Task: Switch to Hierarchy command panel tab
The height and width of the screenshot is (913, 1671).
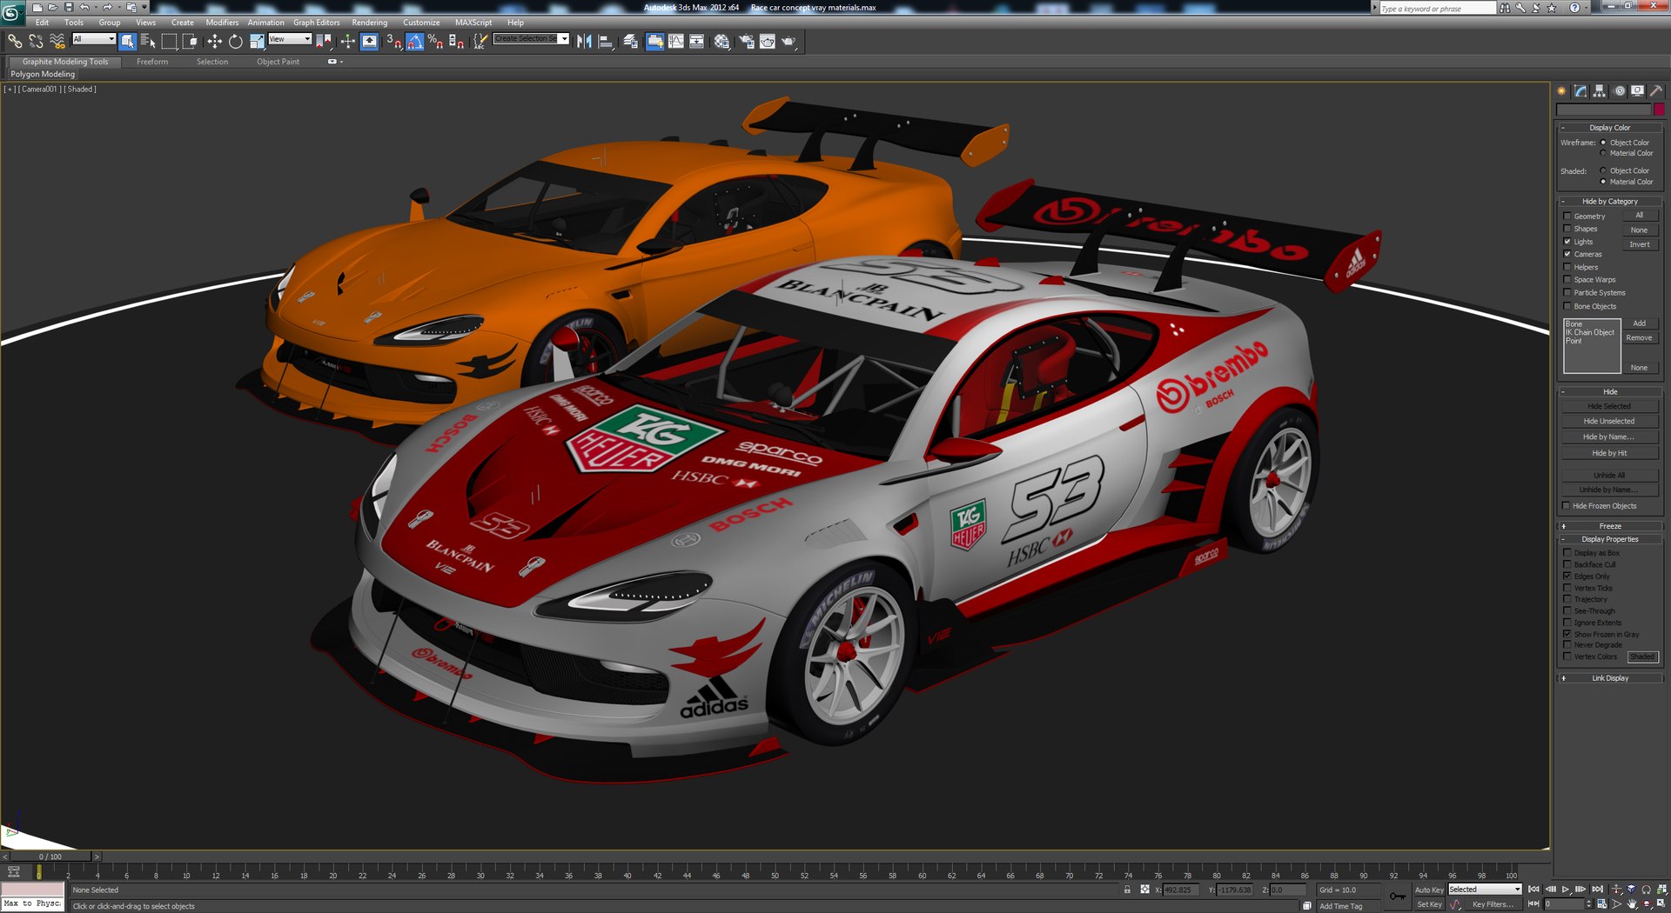Action: coord(1600,90)
